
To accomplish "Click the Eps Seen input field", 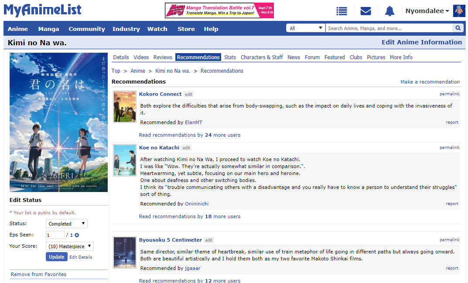I will [55, 235].
